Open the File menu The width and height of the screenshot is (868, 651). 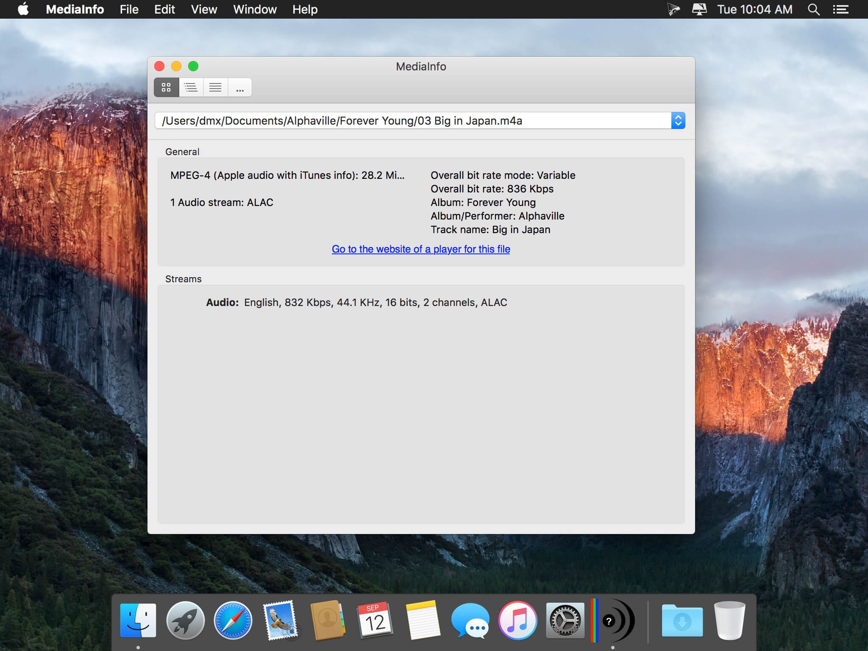pos(128,9)
